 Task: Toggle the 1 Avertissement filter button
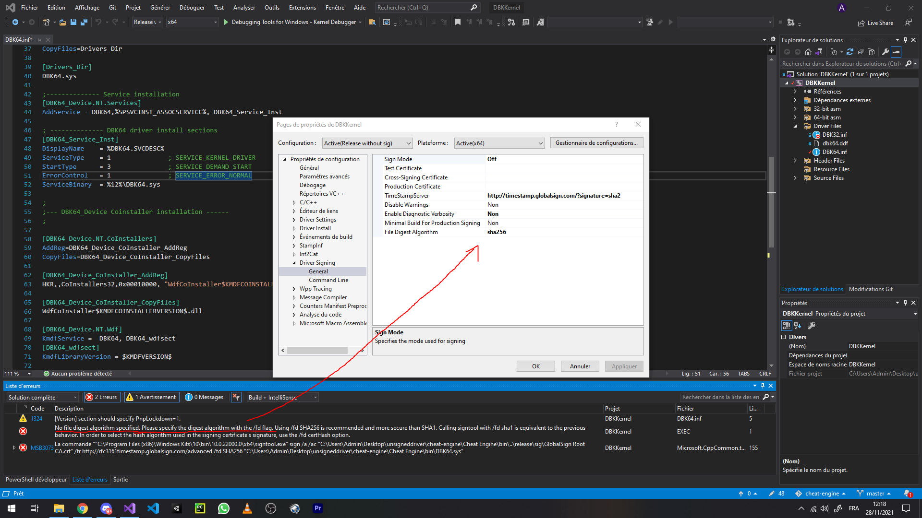pyautogui.click(x=152, y=397)
